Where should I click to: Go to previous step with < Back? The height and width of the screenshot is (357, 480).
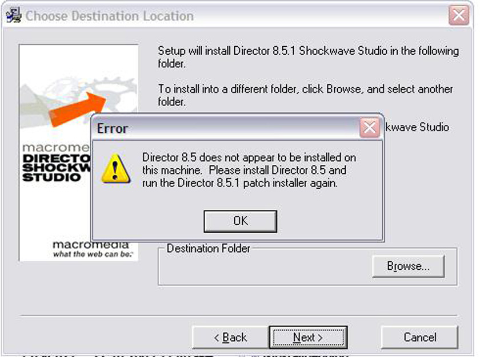coord(230,338)
